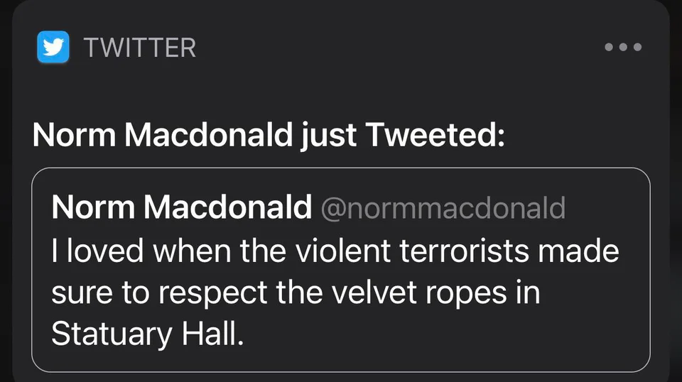
Task: Click the word "just" in the heading
Action: (328, 136)
